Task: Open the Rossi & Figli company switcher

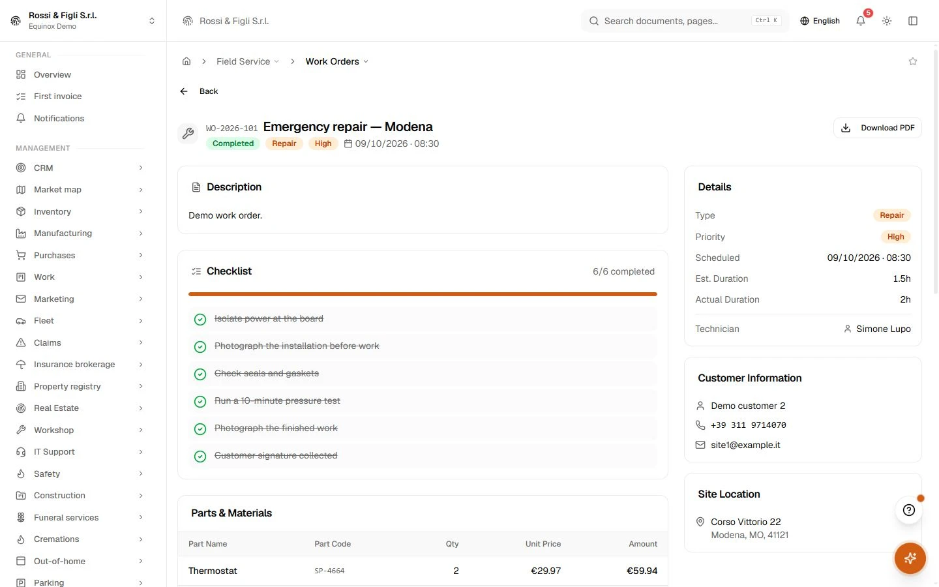Action: tap(83, 21)
